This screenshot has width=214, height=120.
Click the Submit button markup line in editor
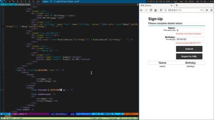(59, 57)
